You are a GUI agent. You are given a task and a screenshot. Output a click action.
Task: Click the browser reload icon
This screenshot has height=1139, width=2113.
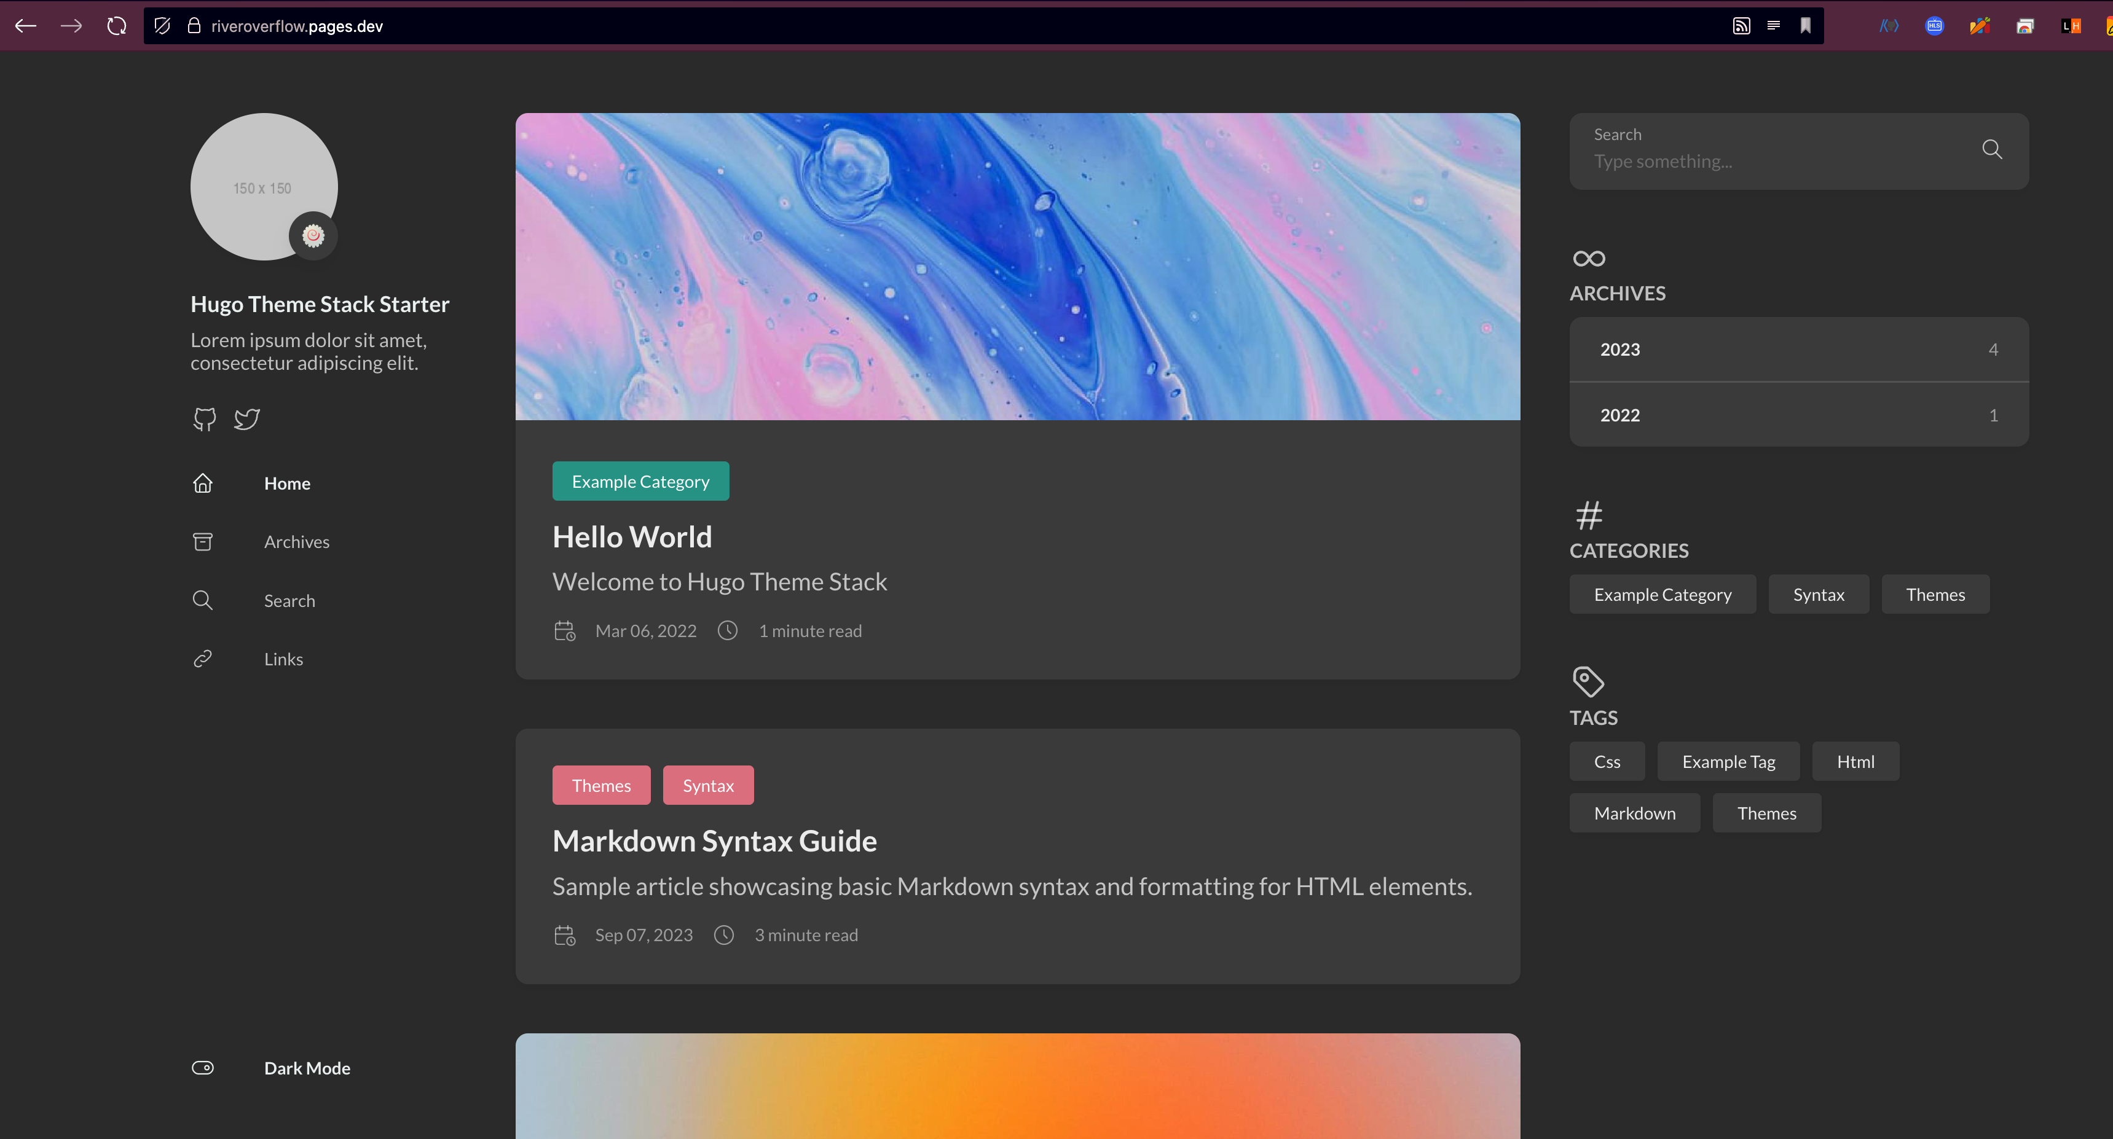click(117, 25)
